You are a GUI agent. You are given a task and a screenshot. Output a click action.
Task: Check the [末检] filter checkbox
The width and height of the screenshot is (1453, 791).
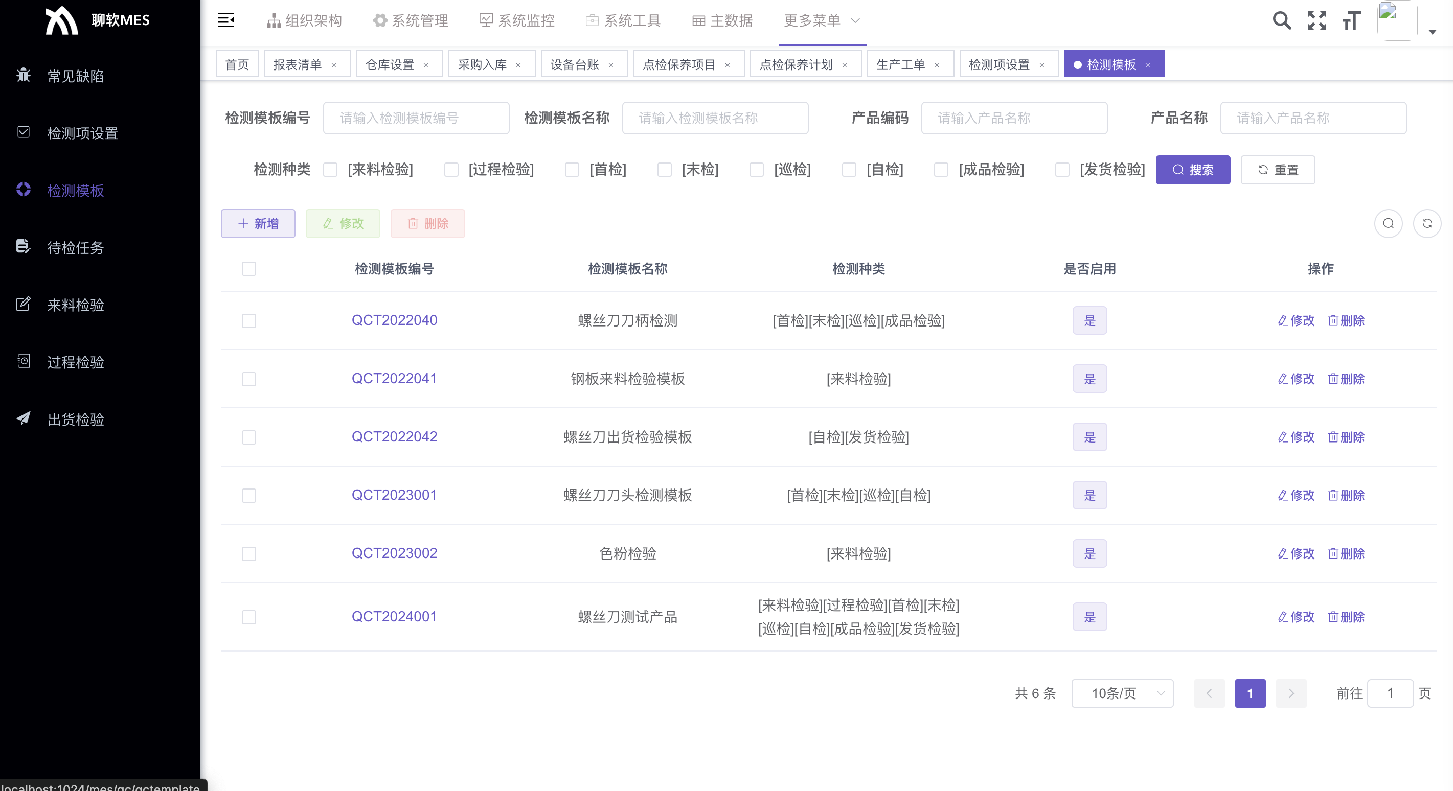[665, 170]
